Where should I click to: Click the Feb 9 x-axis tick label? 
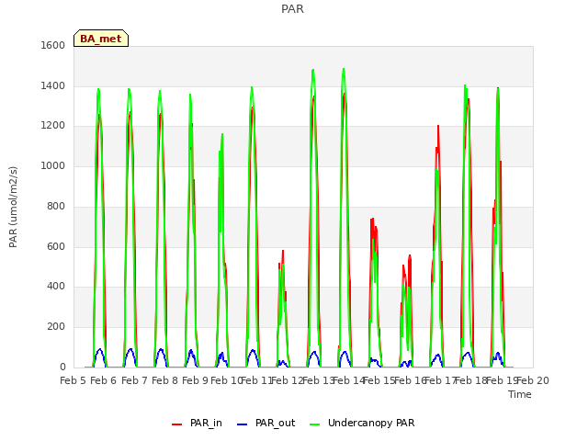[x=195, y=380]
